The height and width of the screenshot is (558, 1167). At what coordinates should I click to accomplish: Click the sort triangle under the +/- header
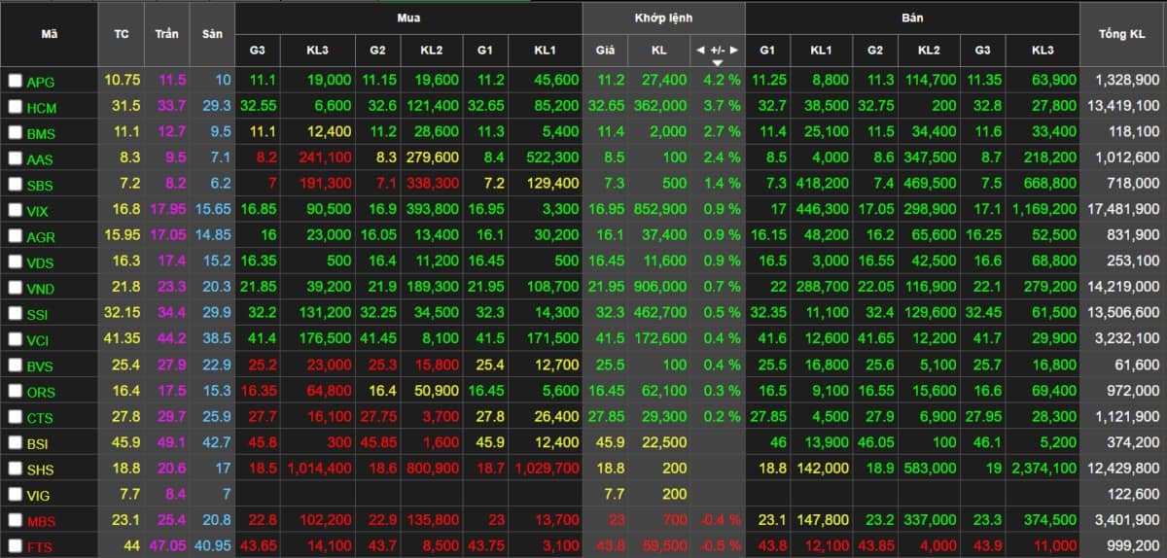(x=718, y=62)
